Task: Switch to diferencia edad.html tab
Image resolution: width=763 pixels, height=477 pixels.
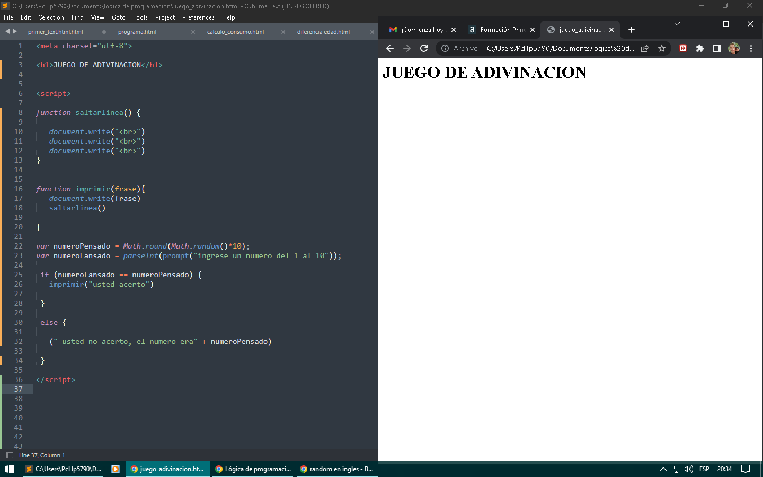Action: 324,32
